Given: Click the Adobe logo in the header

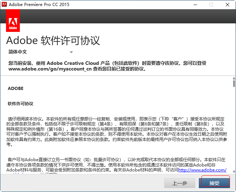Looking at the screenshot, I should [13, 21].
